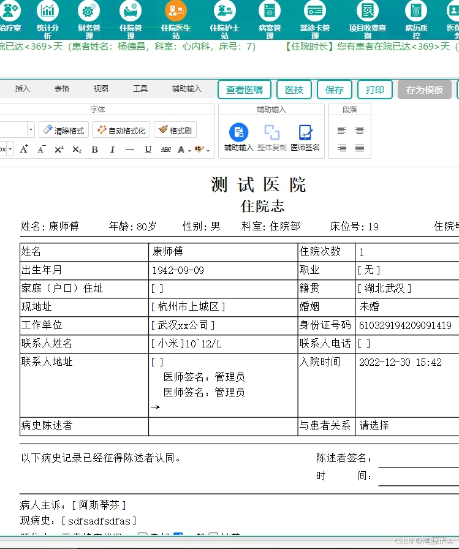Apply the ab highlight color
Viewport: 459px width, 549px height.
click(199, 149)
